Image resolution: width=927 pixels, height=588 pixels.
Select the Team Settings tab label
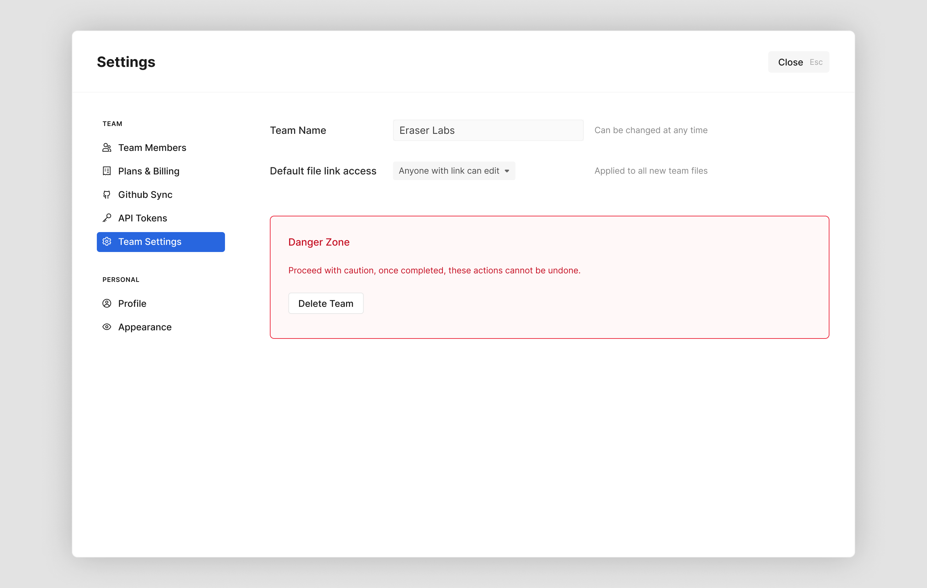pyautogui.click(x=150, y=242)
